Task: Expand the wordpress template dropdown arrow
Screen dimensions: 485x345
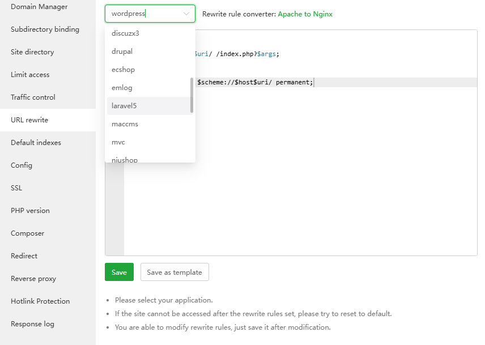Action: [x=186, y=14]
